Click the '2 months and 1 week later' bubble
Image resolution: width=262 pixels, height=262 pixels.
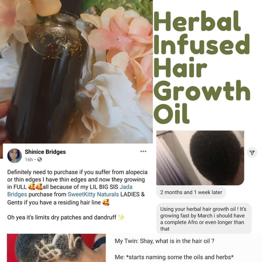click(x=191, y=192)
